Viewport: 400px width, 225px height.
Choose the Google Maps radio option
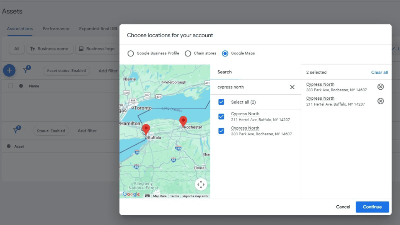pyautogui.click(x=225, y=53)
